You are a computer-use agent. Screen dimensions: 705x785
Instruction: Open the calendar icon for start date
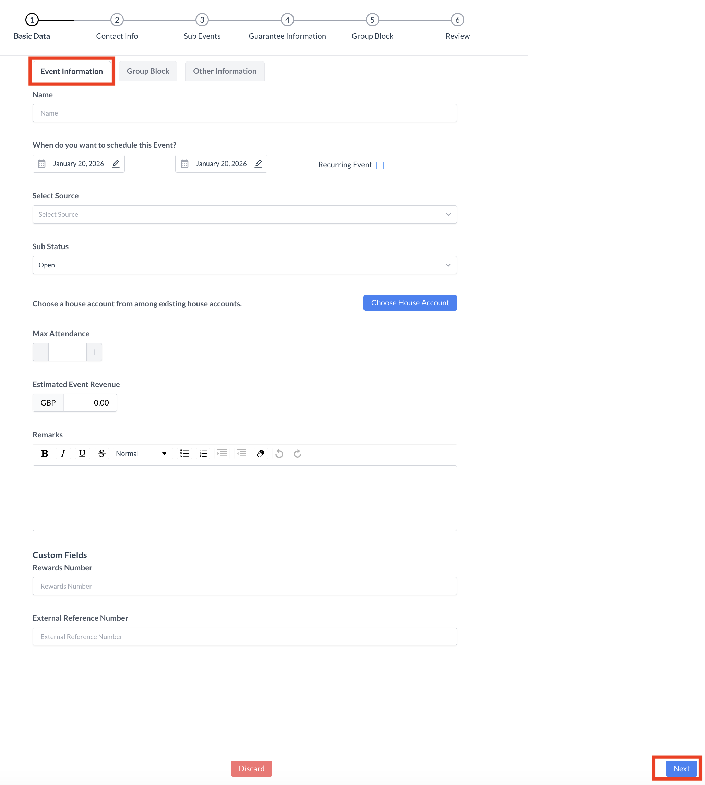41,164
